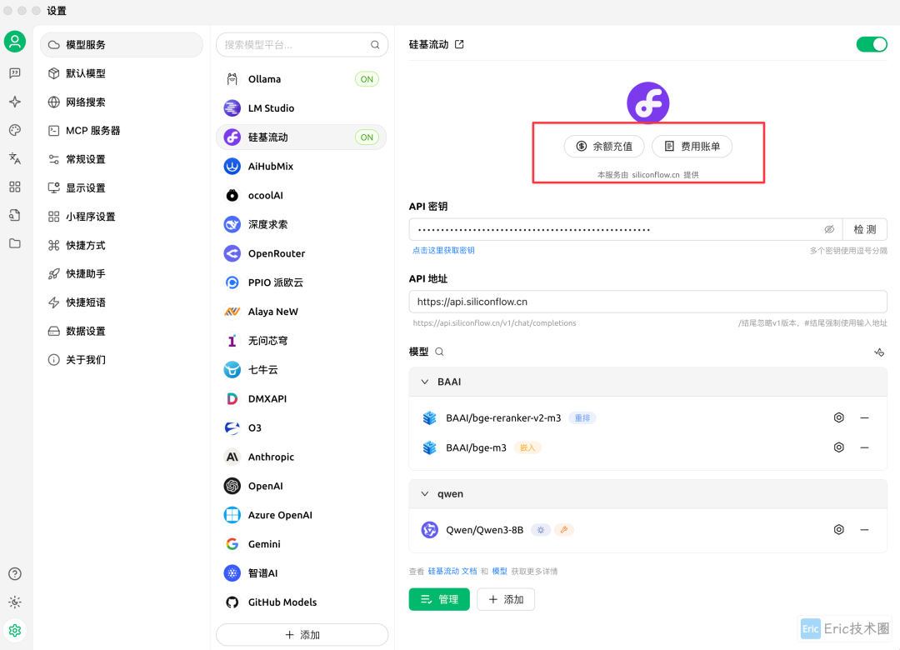The height and width of the screenshot is (650, 900).
Task: Open the translate sidebar icon
Action: (15, 158)
